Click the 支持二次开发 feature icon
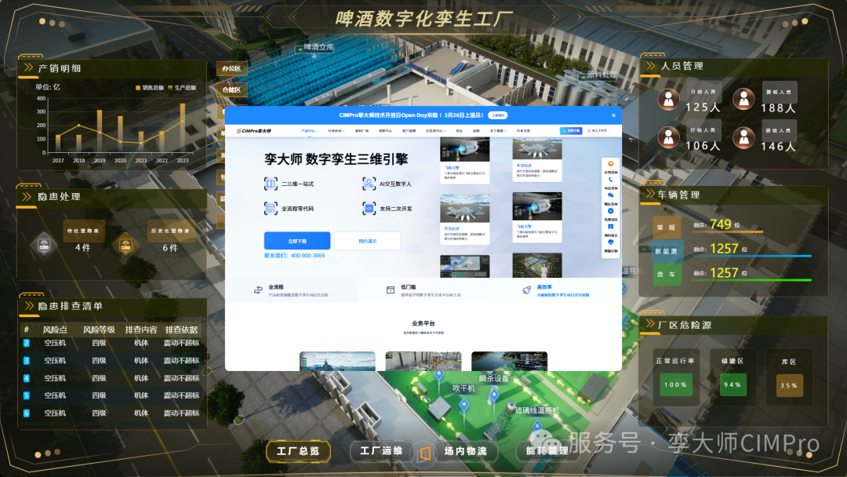The width and height of the screenshot is (847, 477). [369, 208]
